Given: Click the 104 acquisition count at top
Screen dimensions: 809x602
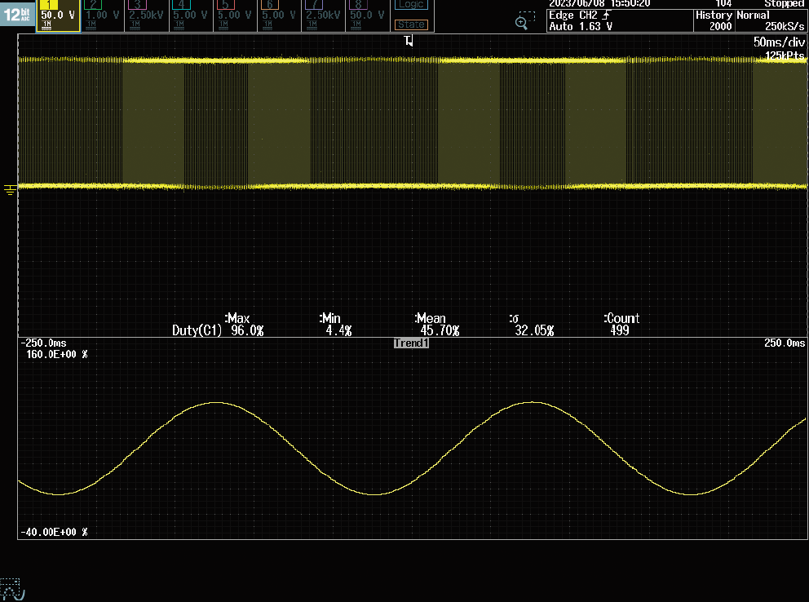Looking at the screenshot, I should coord(723,3).
